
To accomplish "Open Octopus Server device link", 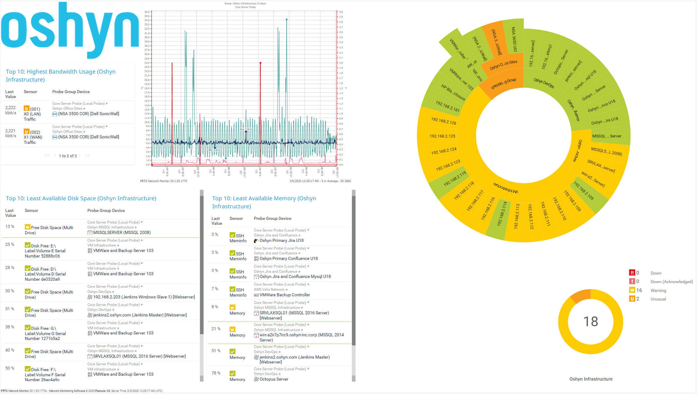I will coord(274,379).
